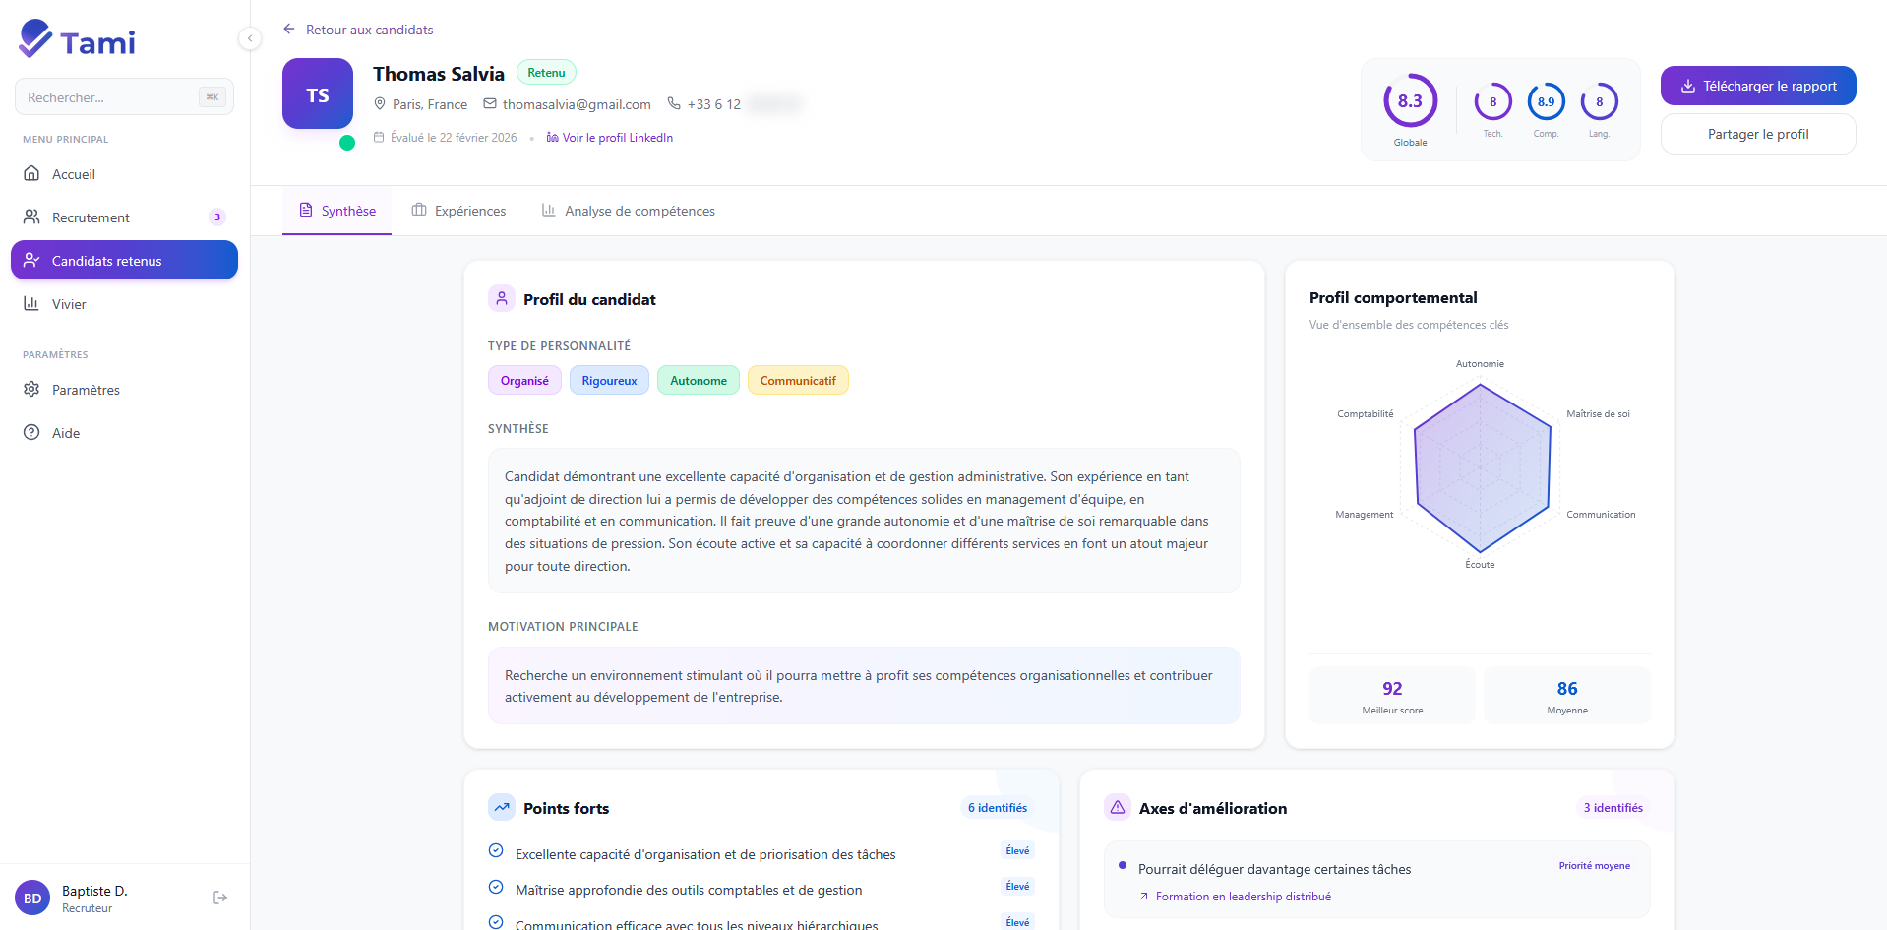Switch to the Expériences tab

pyautogui.click(x=458, y=211)
